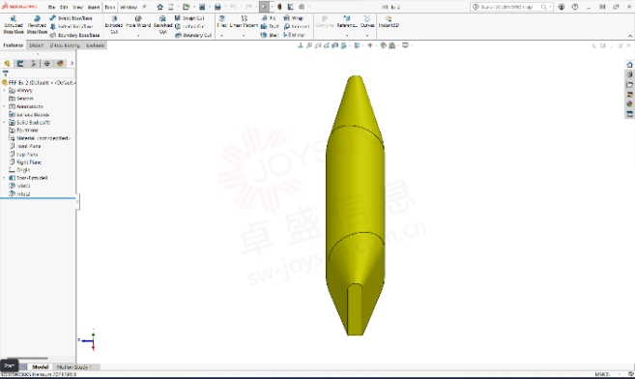
Task: Select the Revolved Boss/Base tool
Action: click(37, 25)
